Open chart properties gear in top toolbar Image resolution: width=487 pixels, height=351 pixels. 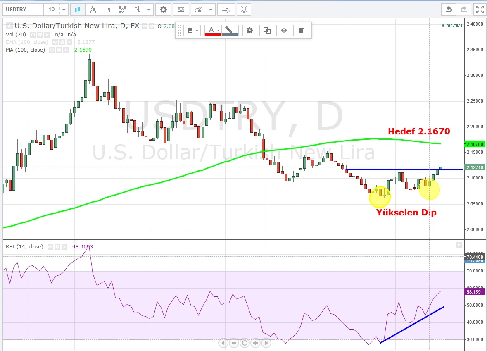click(x=164, y=9)
